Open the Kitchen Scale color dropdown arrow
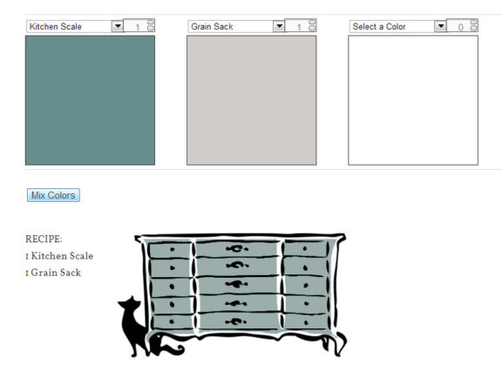 point(118,26)
